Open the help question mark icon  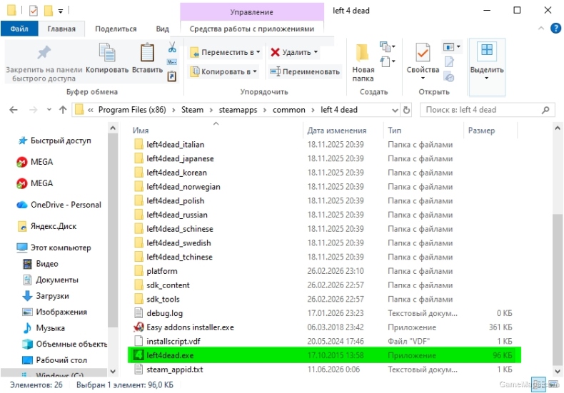tap(555, 29)
